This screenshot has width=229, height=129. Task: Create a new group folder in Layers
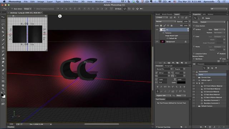pos(177,63)
